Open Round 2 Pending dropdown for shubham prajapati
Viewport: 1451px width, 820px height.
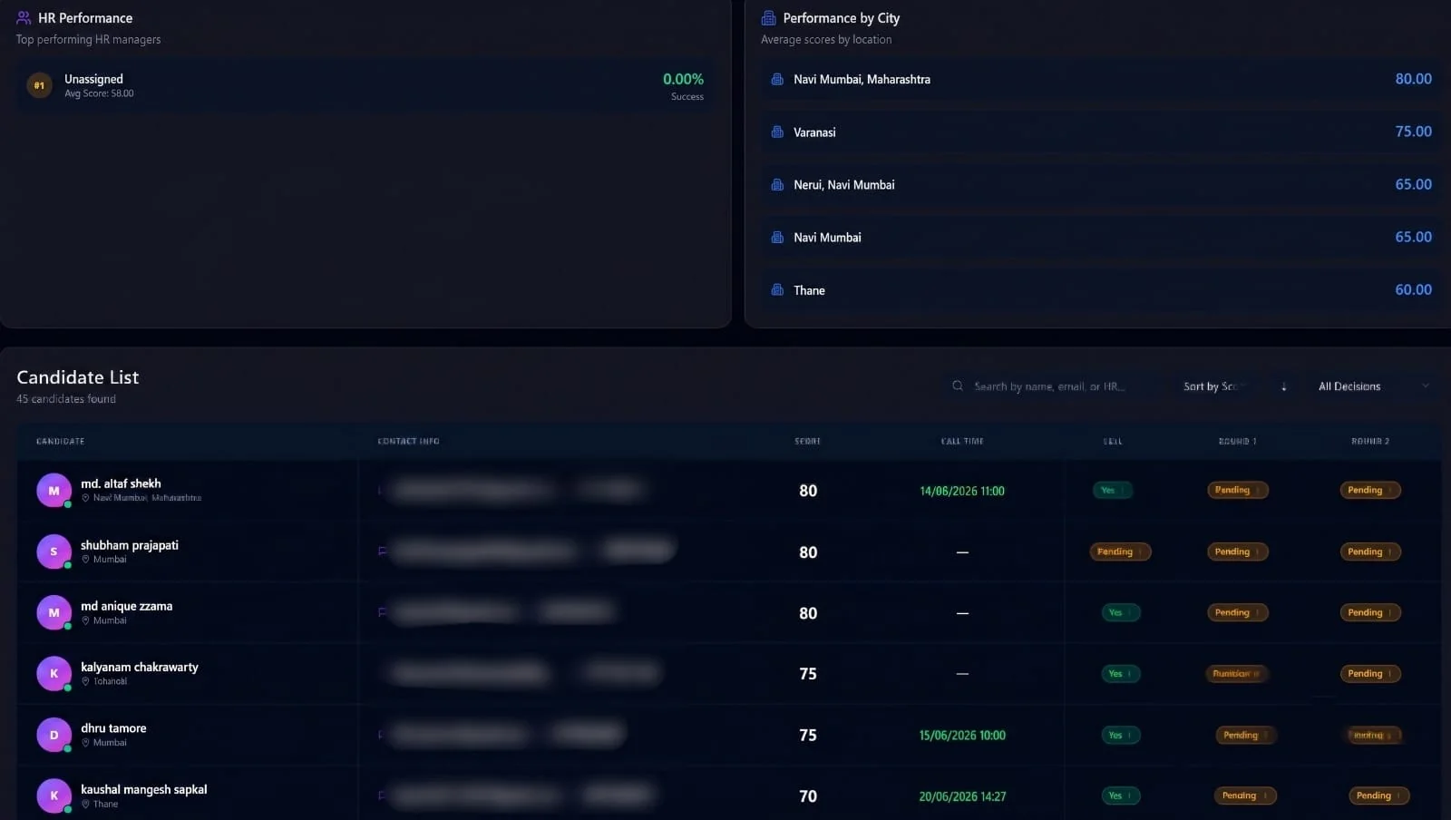(1370, 552)
